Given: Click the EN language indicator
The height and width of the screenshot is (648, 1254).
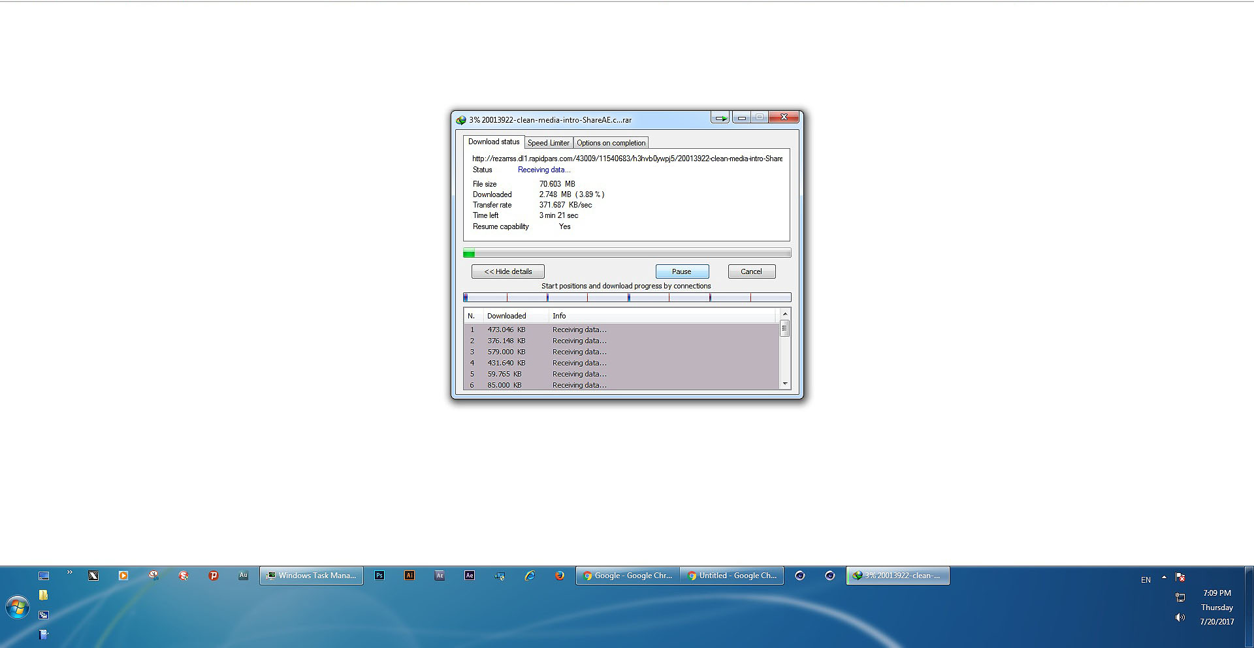Looking at the screenshot, I should pos(1146,579).
